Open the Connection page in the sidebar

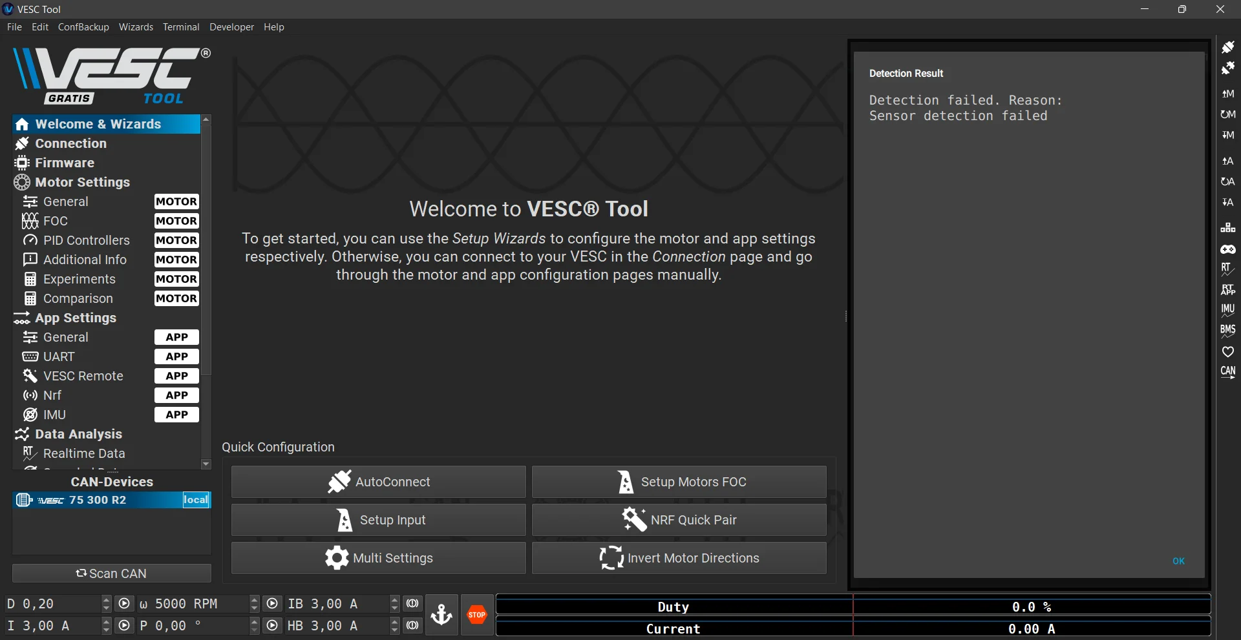click(x=106, y=143)
